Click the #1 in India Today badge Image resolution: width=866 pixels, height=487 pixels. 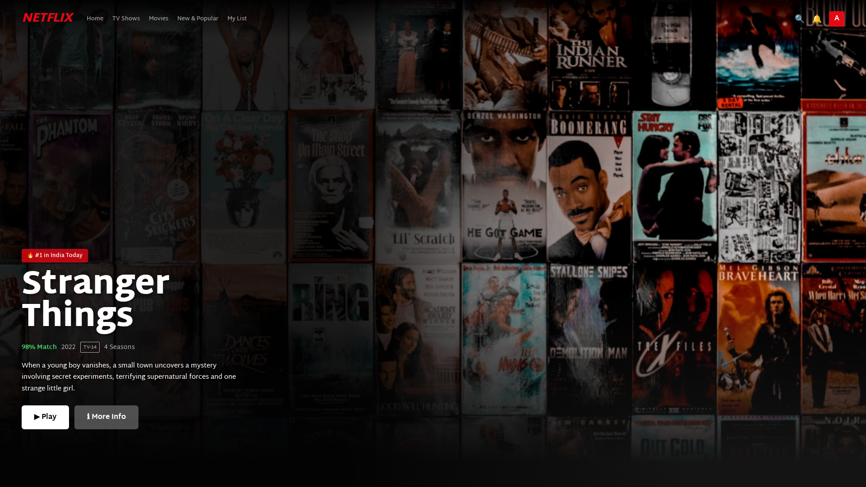click(55, 256)
